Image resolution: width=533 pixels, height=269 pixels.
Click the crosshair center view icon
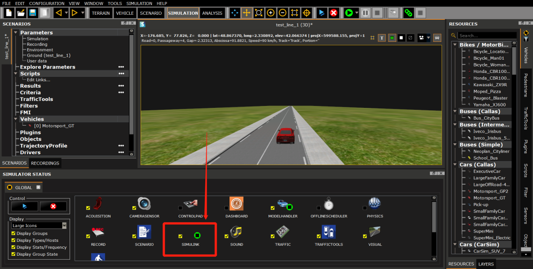306,13
